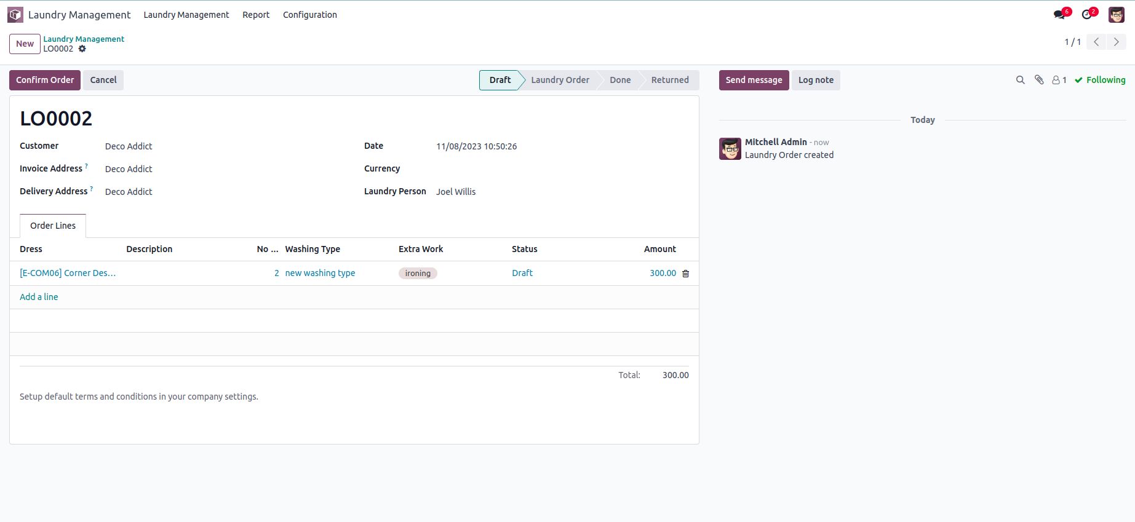This screenshot has width=1135, height=522.
Task: Click the [E-COM06] Corner Desk dress cell
Action: [68, 273]
